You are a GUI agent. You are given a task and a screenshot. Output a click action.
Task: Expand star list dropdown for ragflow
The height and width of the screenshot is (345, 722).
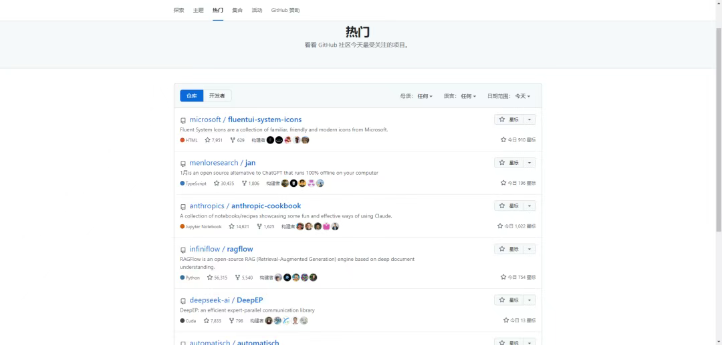point(529,249)
